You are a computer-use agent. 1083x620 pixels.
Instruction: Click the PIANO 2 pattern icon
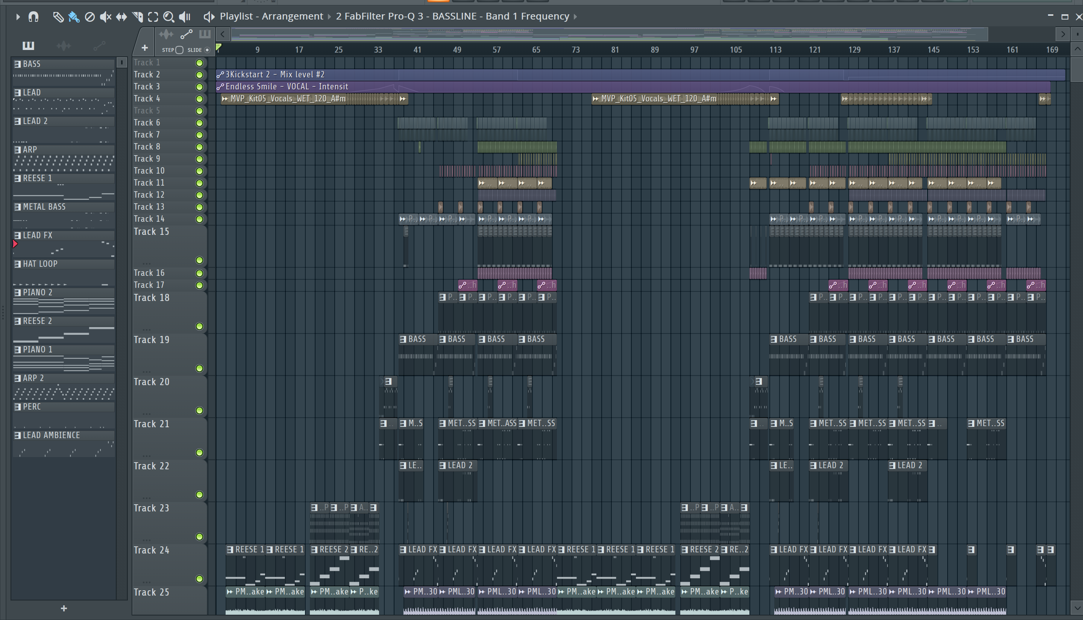(x=17, y=293)
